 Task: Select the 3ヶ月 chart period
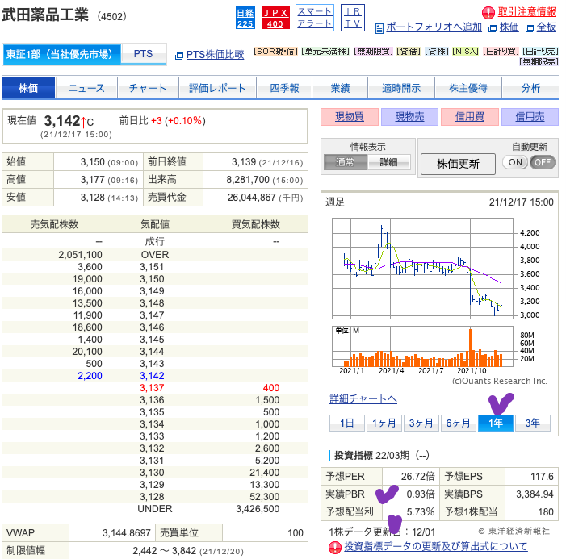click(x=421, y=423)
